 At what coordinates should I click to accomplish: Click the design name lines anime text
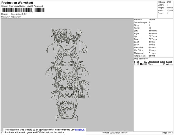point(19,14)
